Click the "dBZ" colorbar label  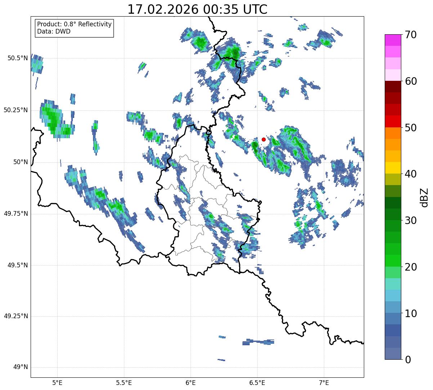coord(424,197)
